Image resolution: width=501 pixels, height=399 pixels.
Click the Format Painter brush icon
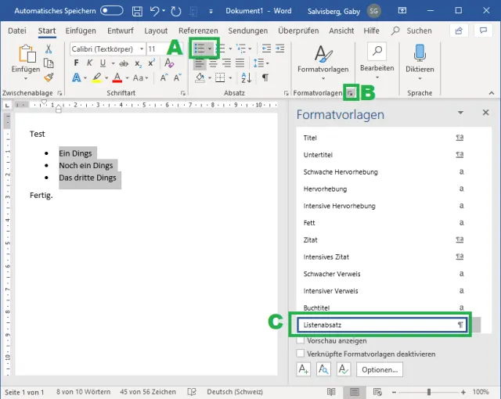(x=49, y=77)
